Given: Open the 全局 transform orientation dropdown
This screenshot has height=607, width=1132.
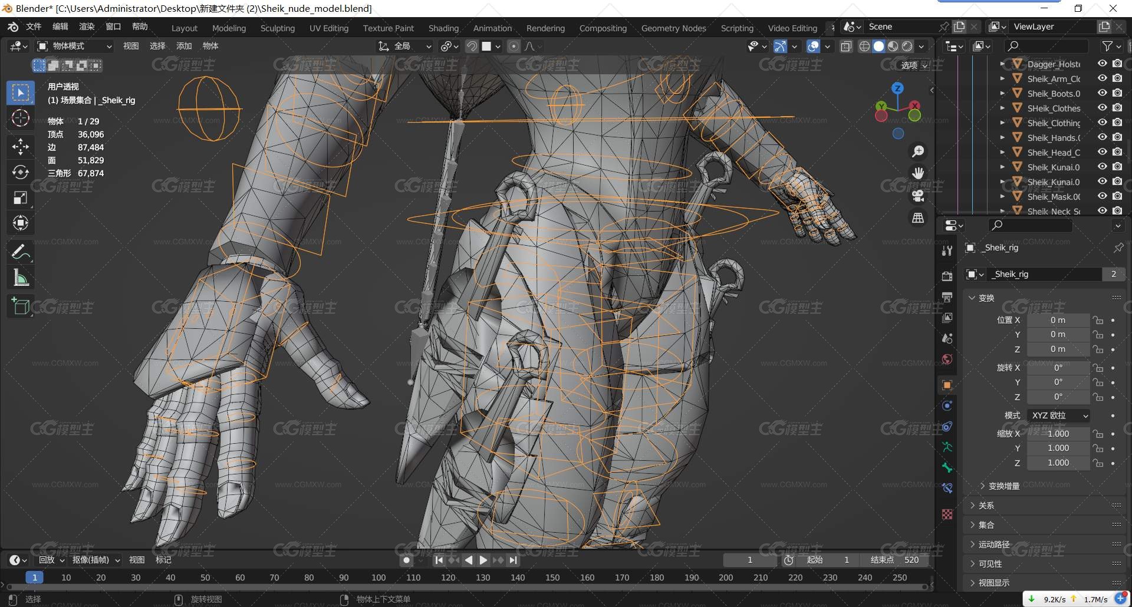Looking at the screenshot, I should click(x=405, y=47).
